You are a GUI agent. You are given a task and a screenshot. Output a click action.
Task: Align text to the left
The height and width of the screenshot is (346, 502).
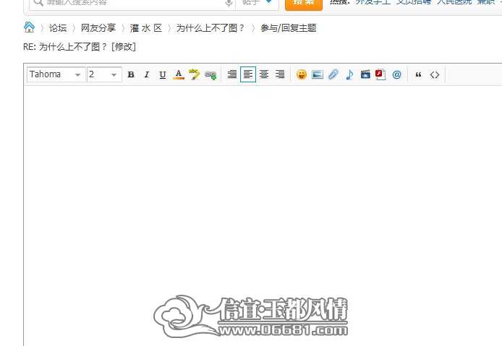pyautogui.click(x=248, y=74)
